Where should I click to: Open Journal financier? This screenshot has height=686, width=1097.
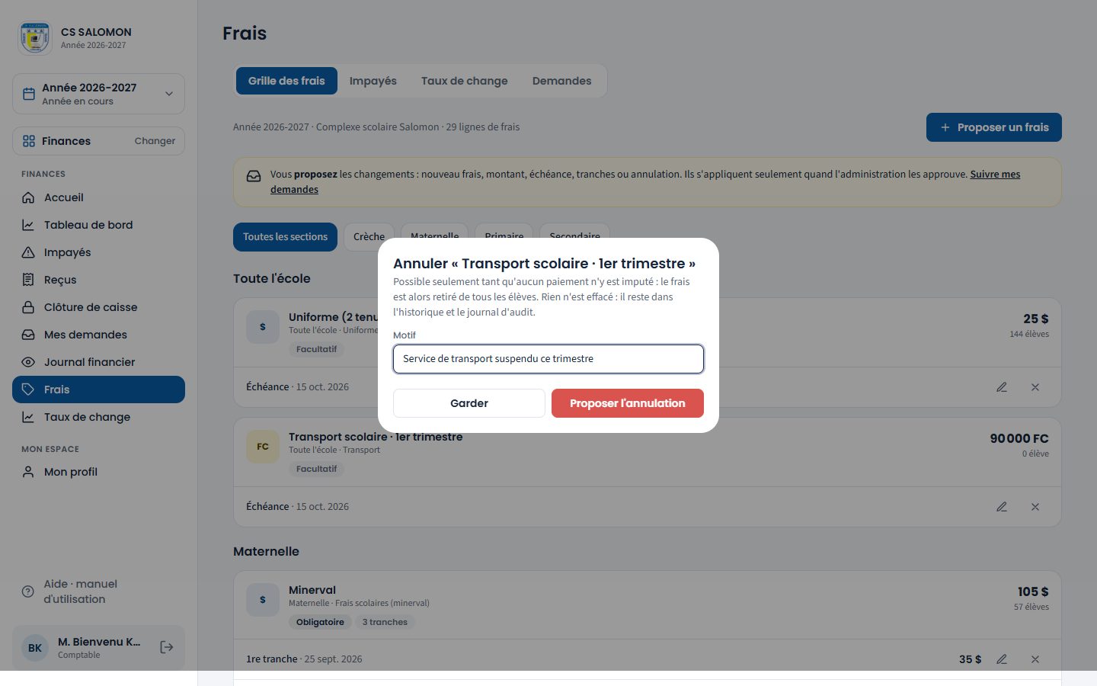tap(98, 362)
